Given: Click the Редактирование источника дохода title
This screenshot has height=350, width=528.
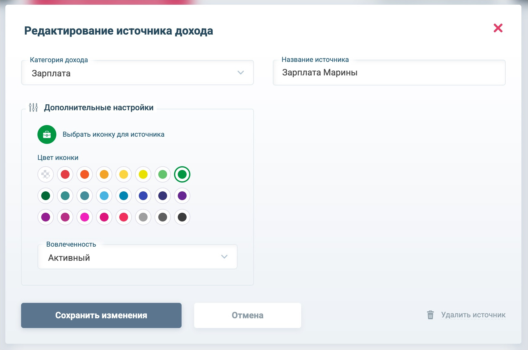Looking at the screenshot, I should pos(119,31).
